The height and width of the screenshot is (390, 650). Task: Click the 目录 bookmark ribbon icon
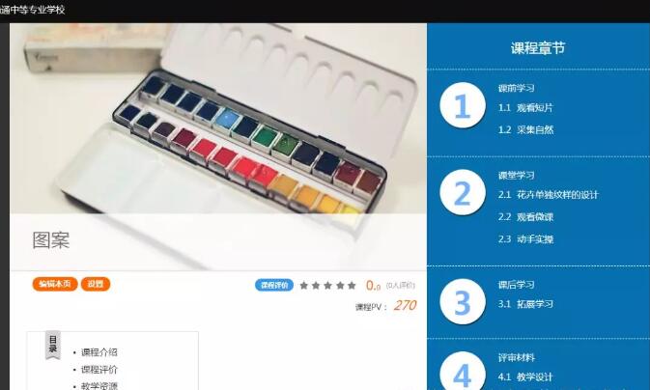[53, 346]
